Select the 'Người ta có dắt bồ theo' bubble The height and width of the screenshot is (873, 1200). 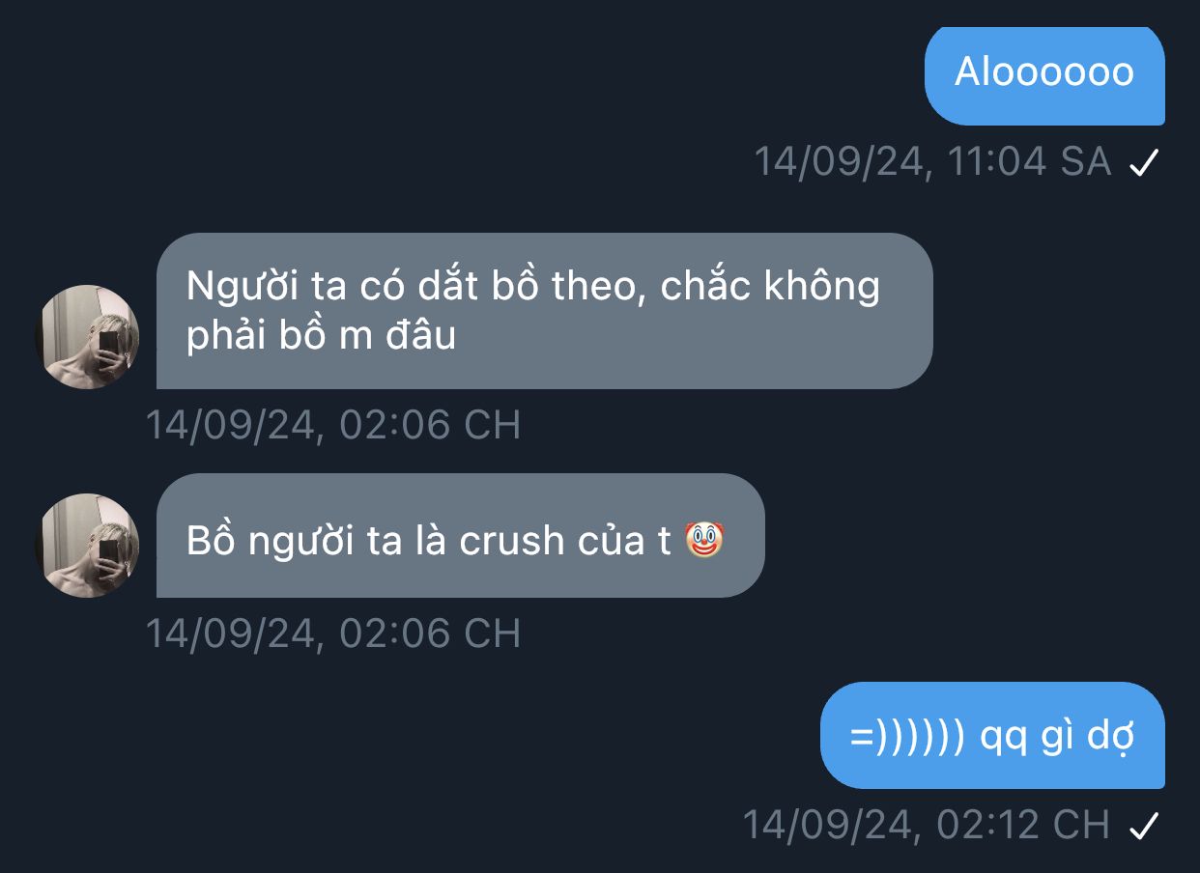tap(544, 311)
